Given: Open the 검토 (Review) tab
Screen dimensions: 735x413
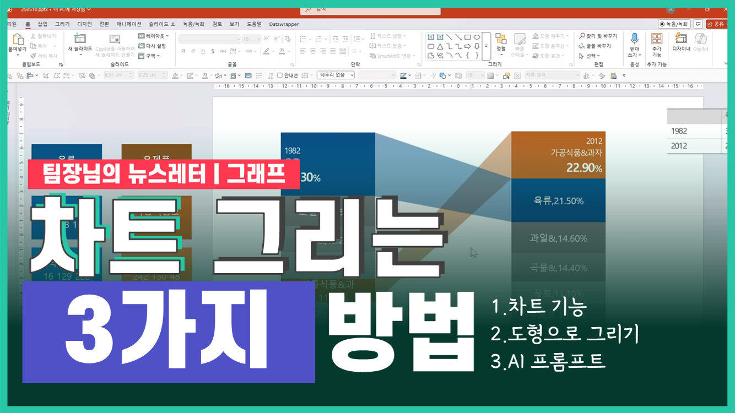Looking at the screenshot, I should (x=217, y=24).
